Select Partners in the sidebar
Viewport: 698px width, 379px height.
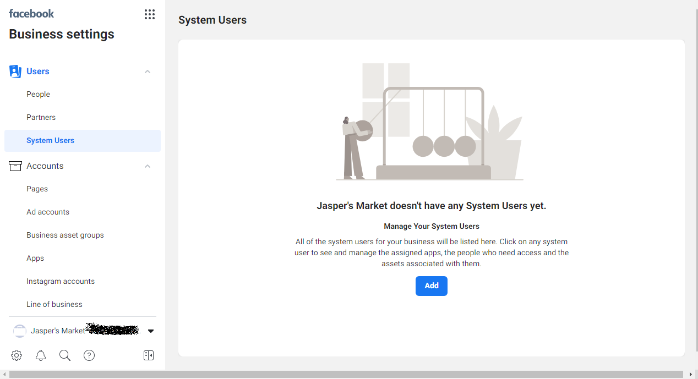click(41, 118)
